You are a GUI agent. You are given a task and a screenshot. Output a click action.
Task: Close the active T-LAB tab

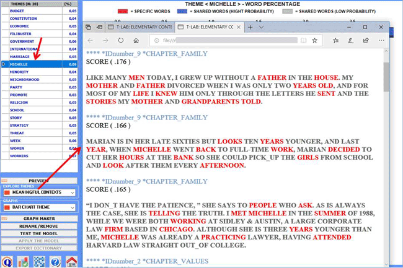click(x=239, y=27)
